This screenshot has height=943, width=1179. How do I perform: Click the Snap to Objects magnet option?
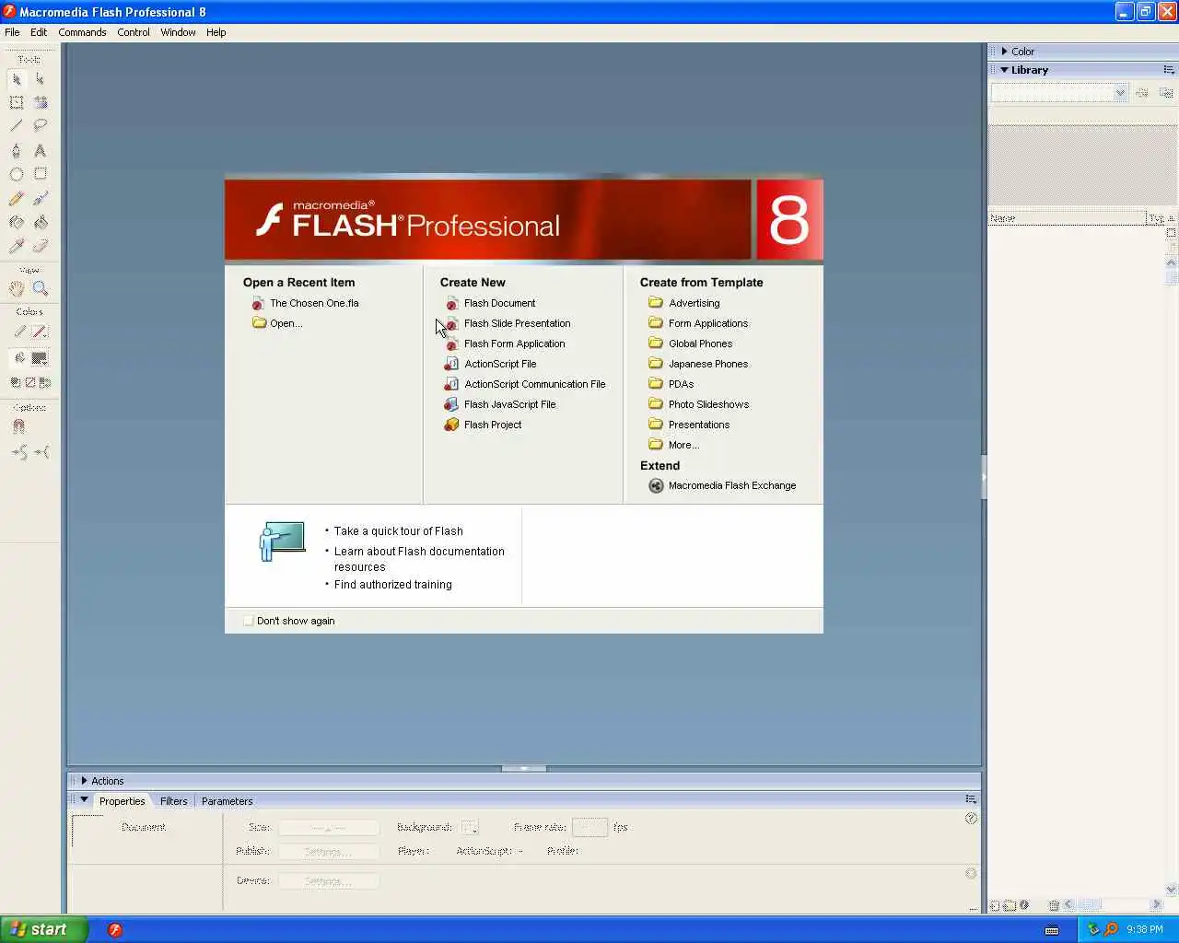(18, 426)
